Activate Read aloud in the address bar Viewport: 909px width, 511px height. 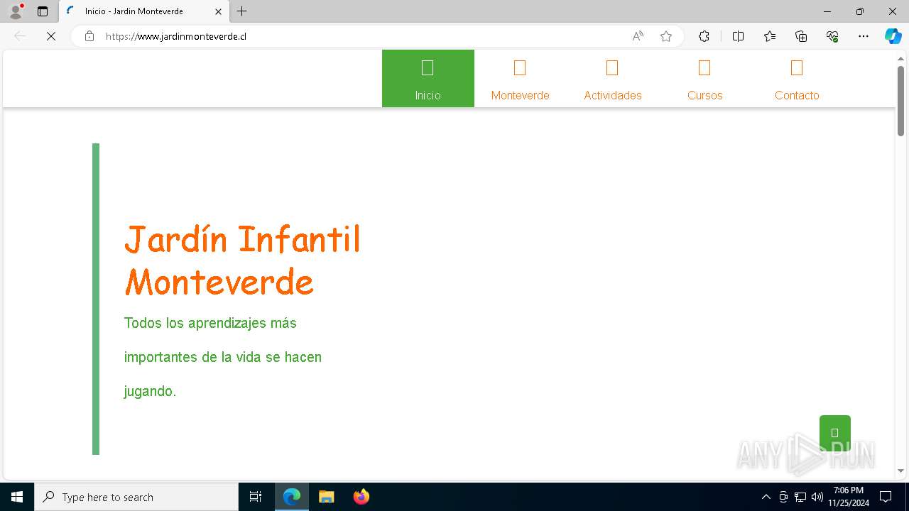(638, 36)
